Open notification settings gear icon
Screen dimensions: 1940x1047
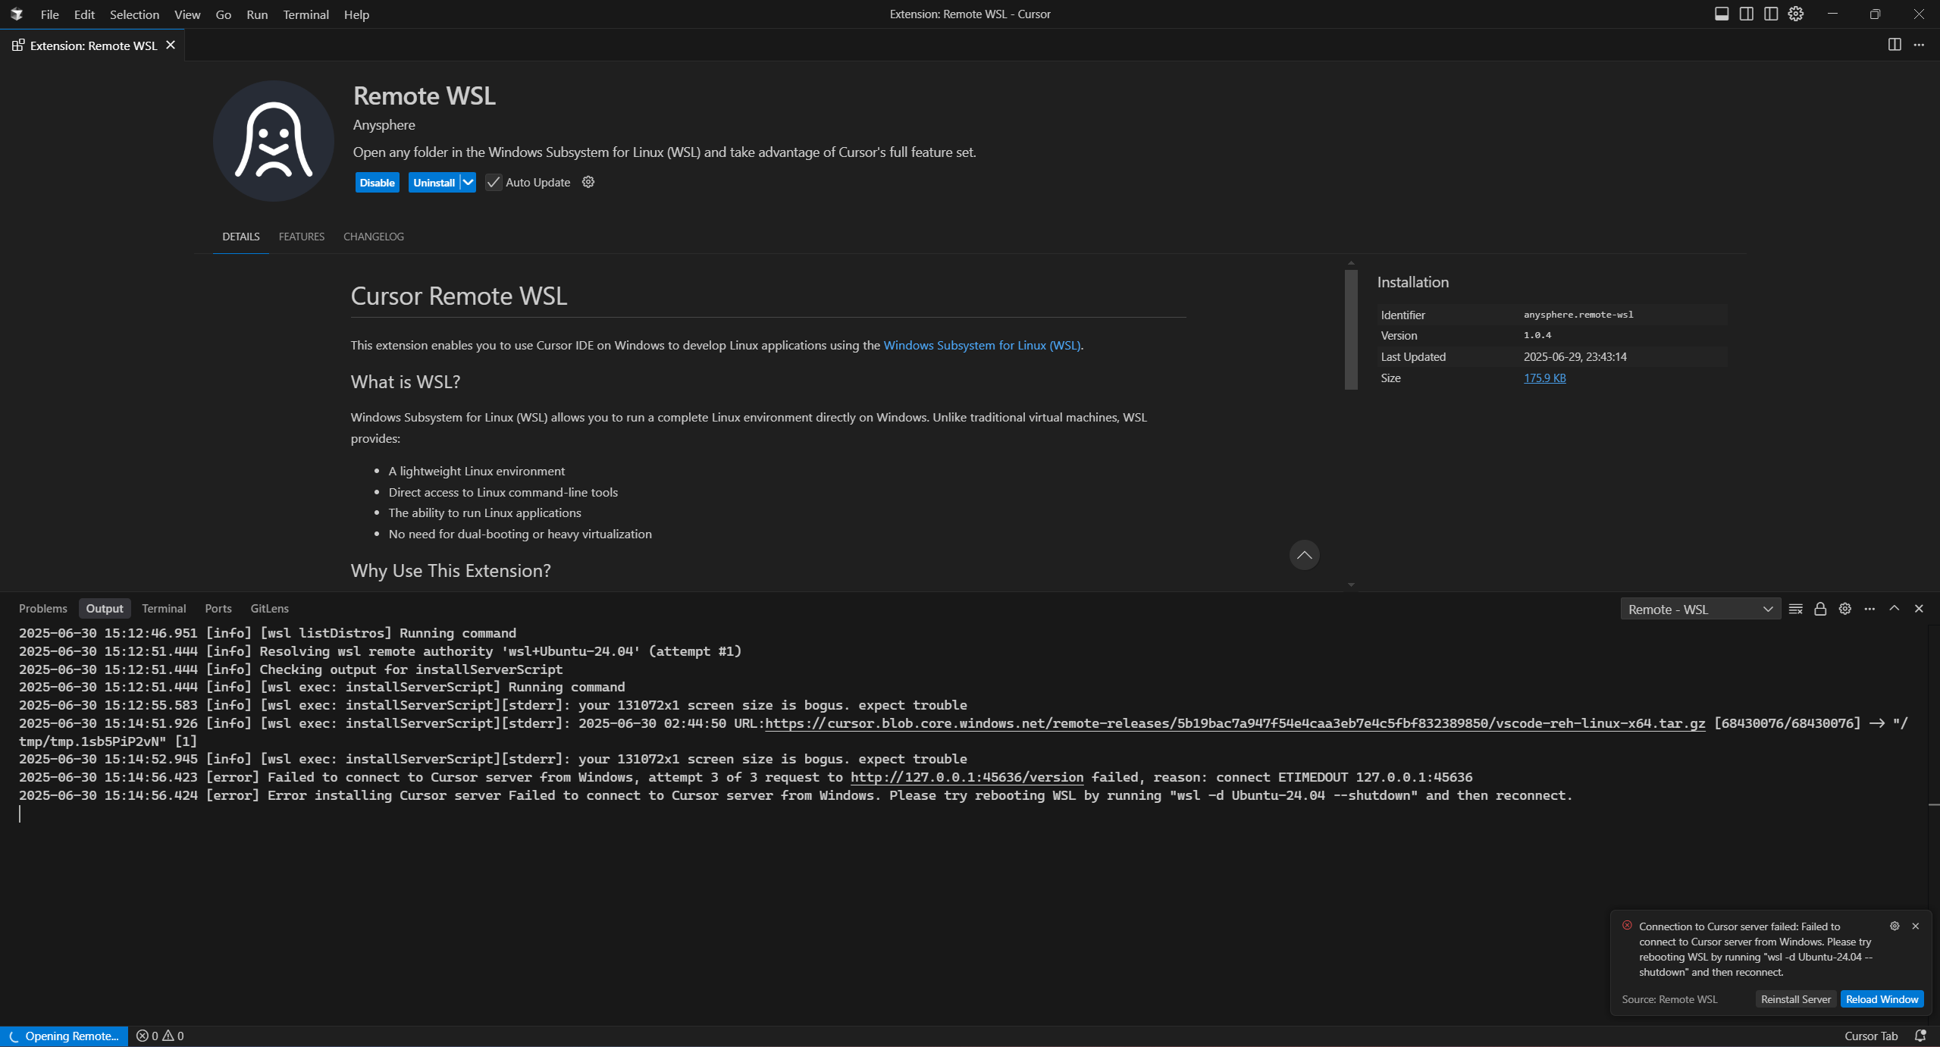pyautogui.click(x=1895, y=926)
